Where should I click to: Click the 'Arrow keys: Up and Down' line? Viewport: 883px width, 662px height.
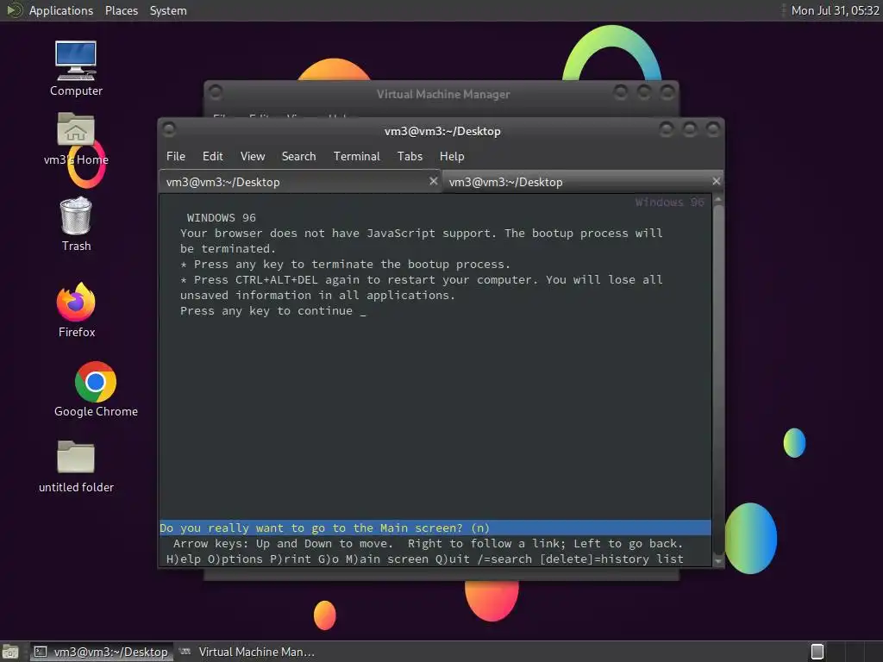pos(428,543)
